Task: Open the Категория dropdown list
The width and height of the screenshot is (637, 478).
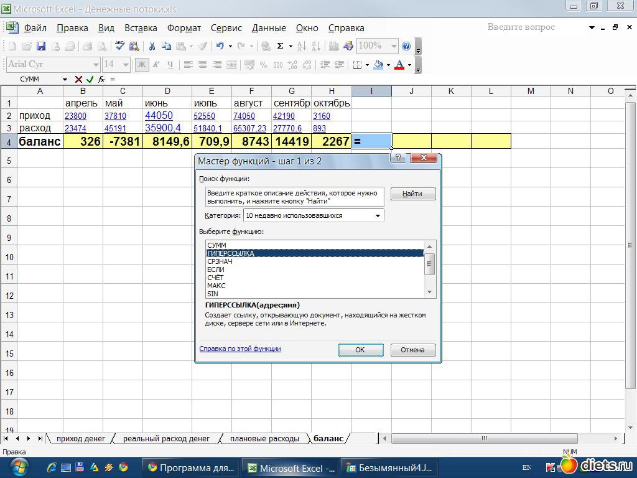Action: click(x=377, y=215)
